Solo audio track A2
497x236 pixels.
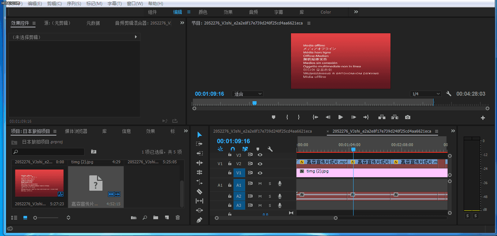270,196
